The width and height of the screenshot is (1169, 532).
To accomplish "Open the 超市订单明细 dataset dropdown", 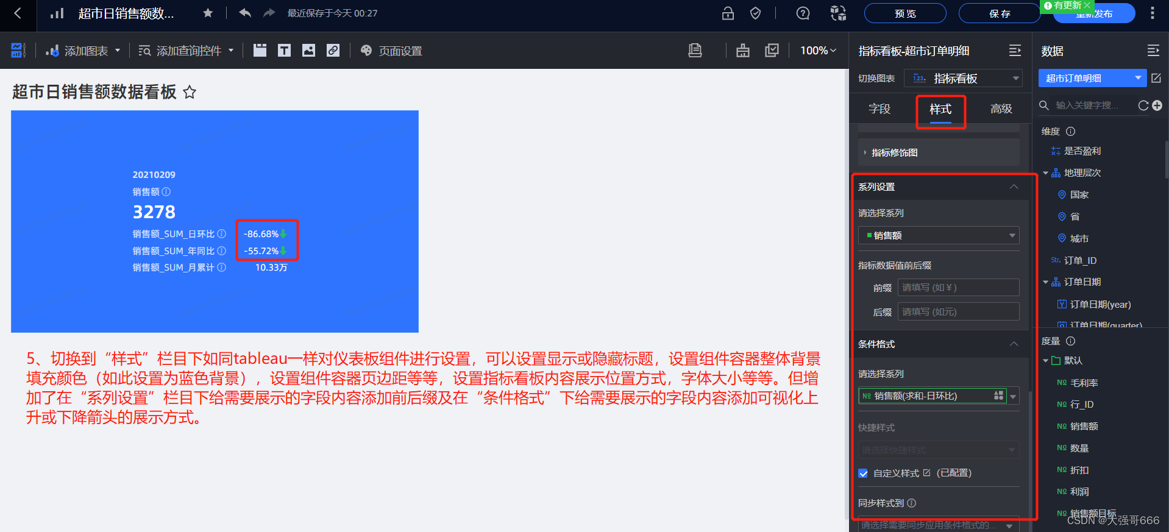I will [1092, 78].
